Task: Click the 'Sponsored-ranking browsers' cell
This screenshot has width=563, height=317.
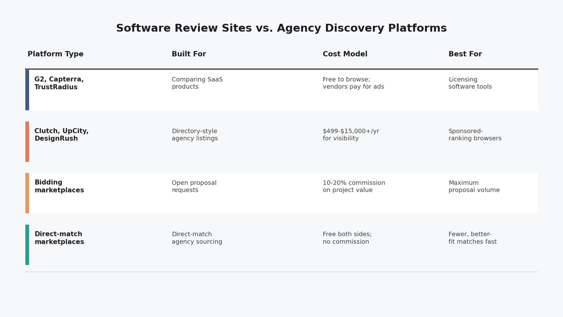Action: coord(475,135)
